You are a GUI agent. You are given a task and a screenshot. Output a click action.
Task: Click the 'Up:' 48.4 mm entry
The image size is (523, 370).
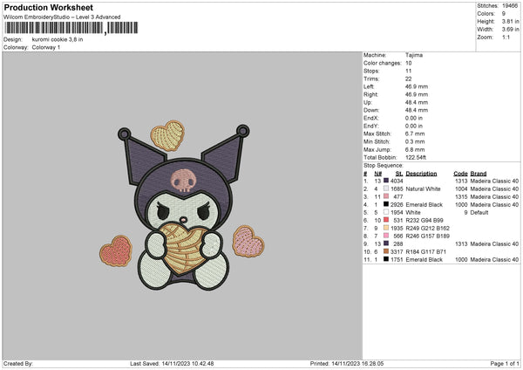(x=396, y=102)
